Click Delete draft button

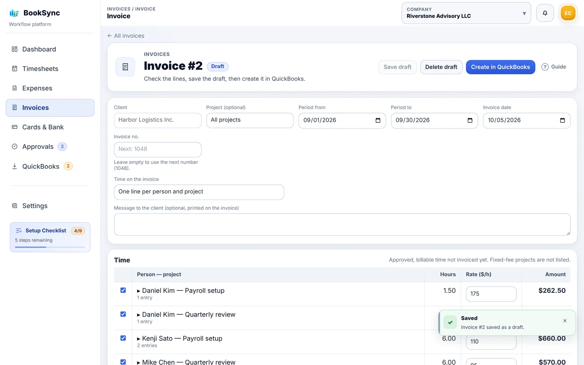pos(441,67)
